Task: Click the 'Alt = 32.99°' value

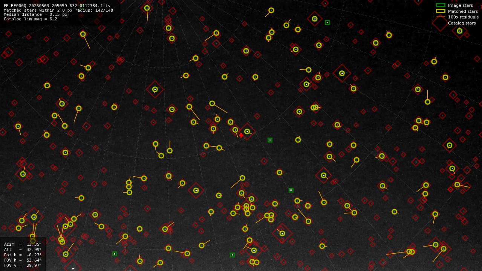Action: [x=23, y=250]
